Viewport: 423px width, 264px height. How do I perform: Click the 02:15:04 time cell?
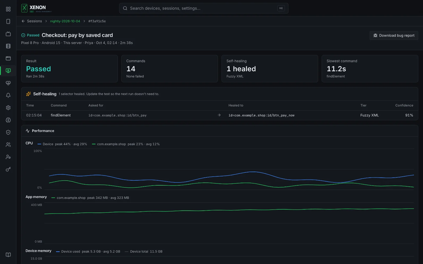[34, 115]
